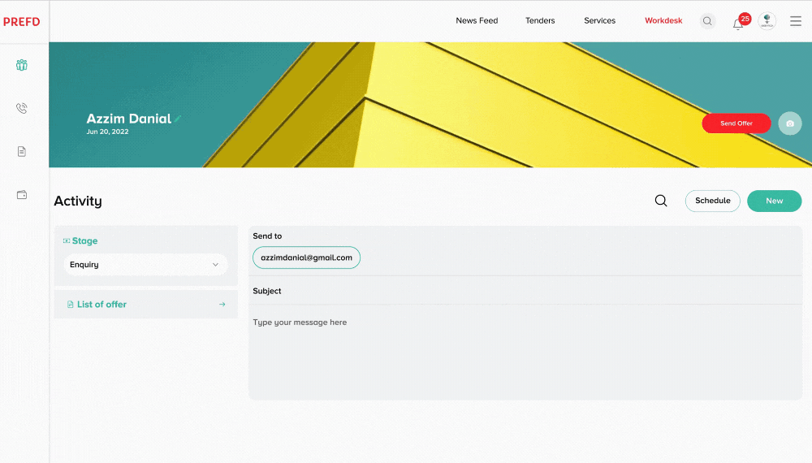Click the Activity heading
This screenshot has height=463, width=812.
tap(78, 201)
